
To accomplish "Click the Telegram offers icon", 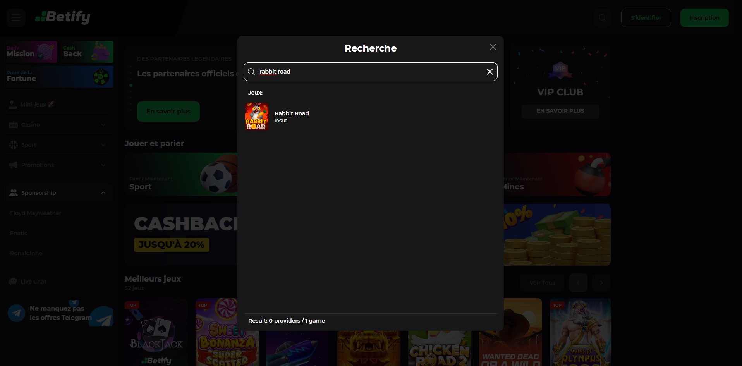I will [17, 313].
